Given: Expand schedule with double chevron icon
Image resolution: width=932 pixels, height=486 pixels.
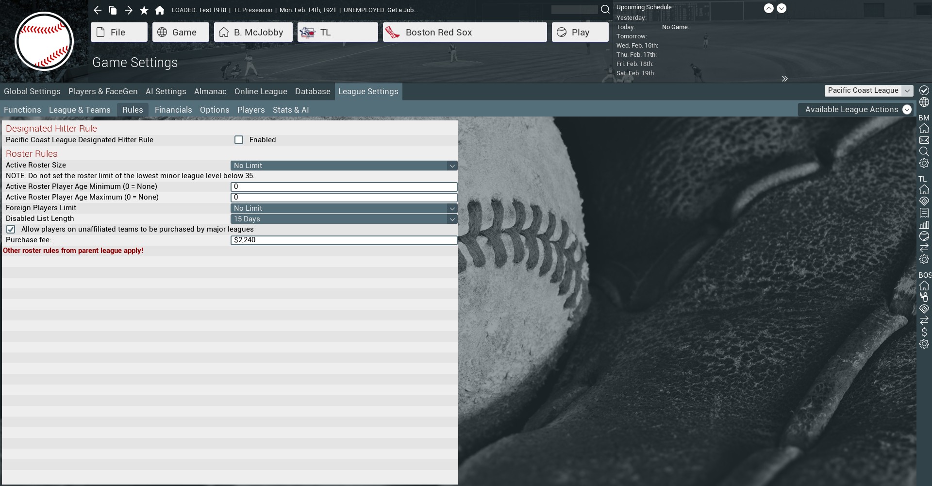Looking at the screenshot, I should pos(784,79).
